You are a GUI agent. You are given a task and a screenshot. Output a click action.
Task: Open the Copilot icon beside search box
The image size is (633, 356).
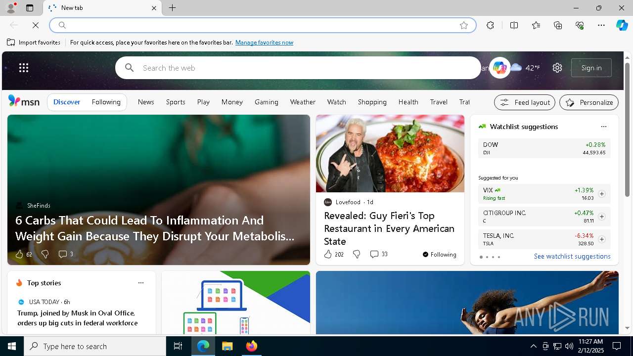click(499, 68)
